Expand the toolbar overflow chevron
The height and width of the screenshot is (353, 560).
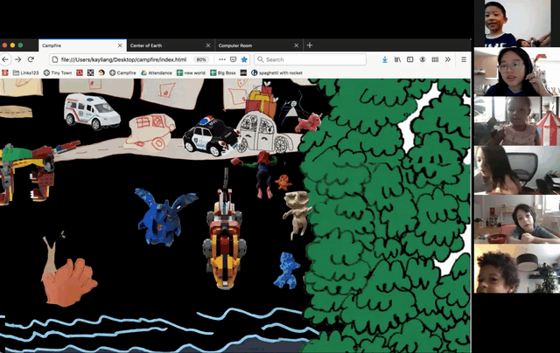(x=449, y=59)
